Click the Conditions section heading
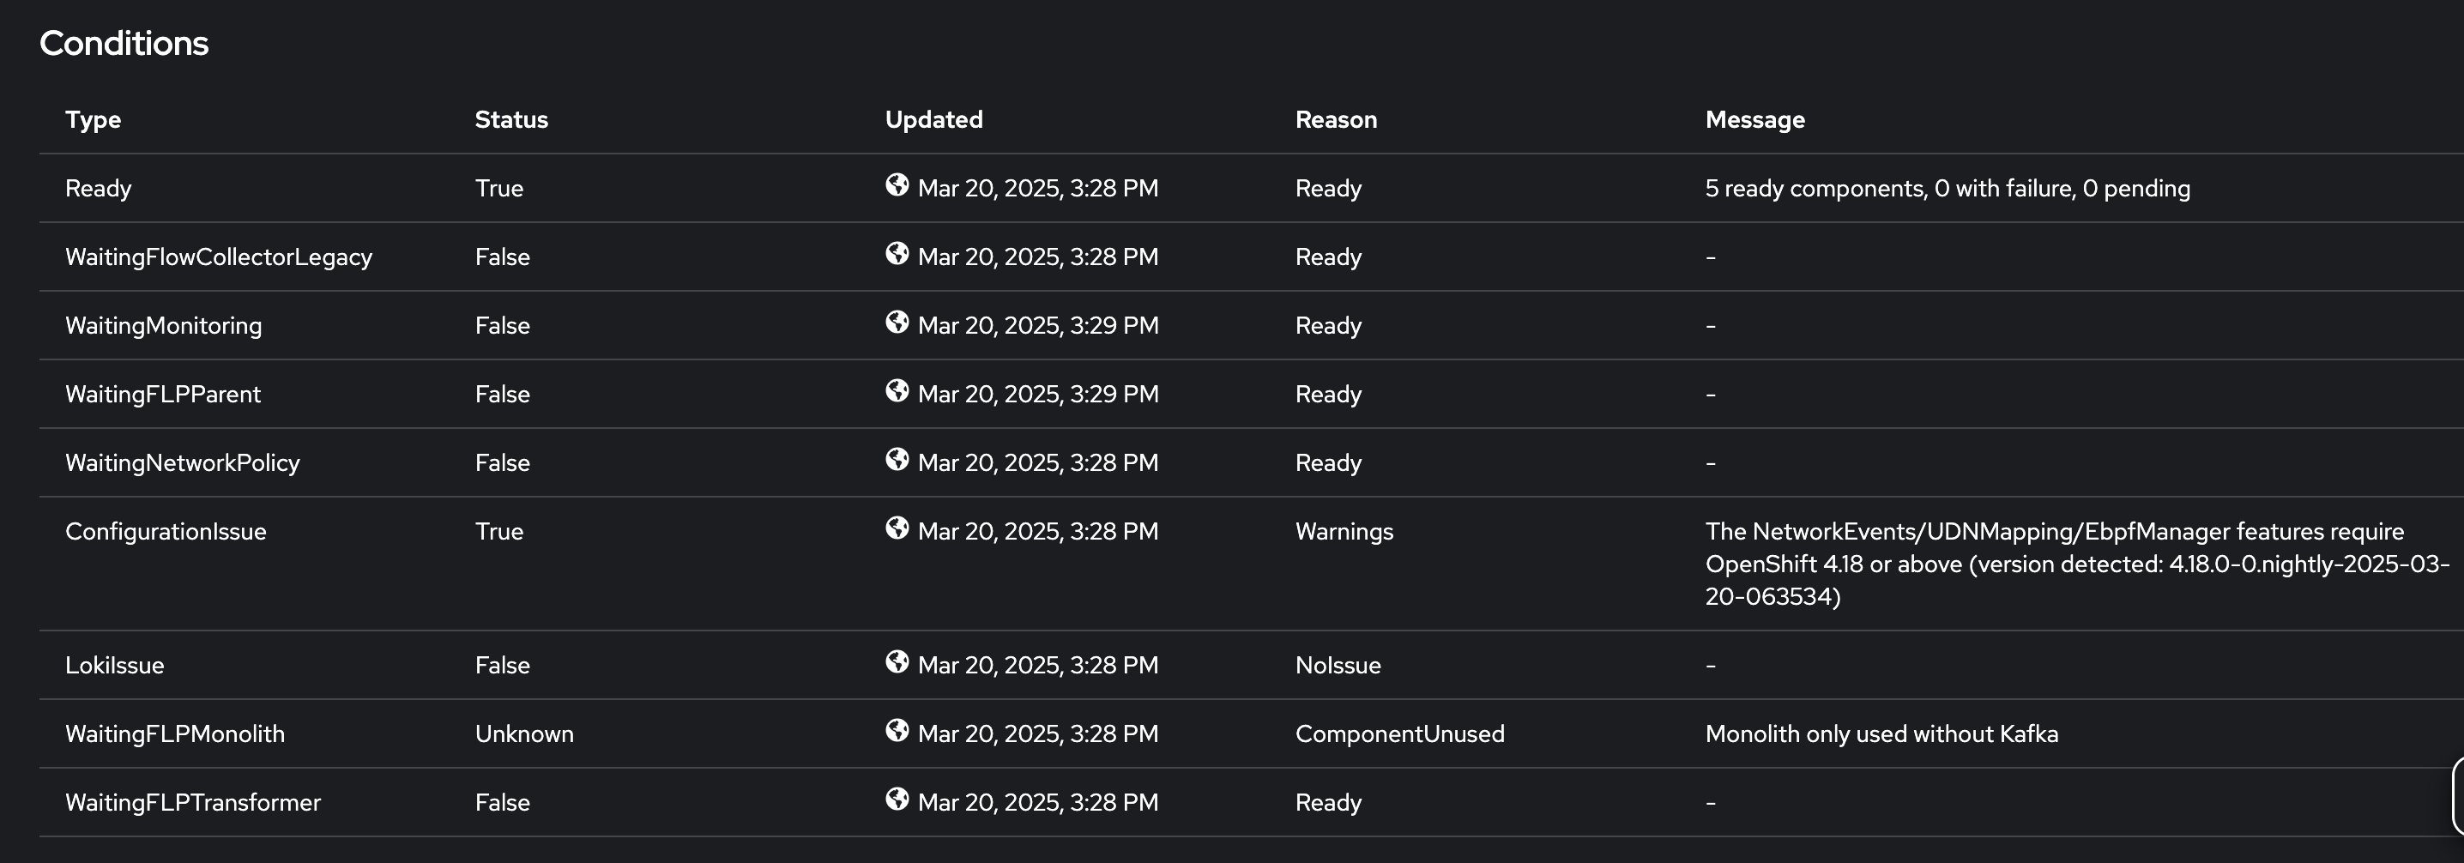The width and height of the screenshot is (2464, 863). point(124,43)
